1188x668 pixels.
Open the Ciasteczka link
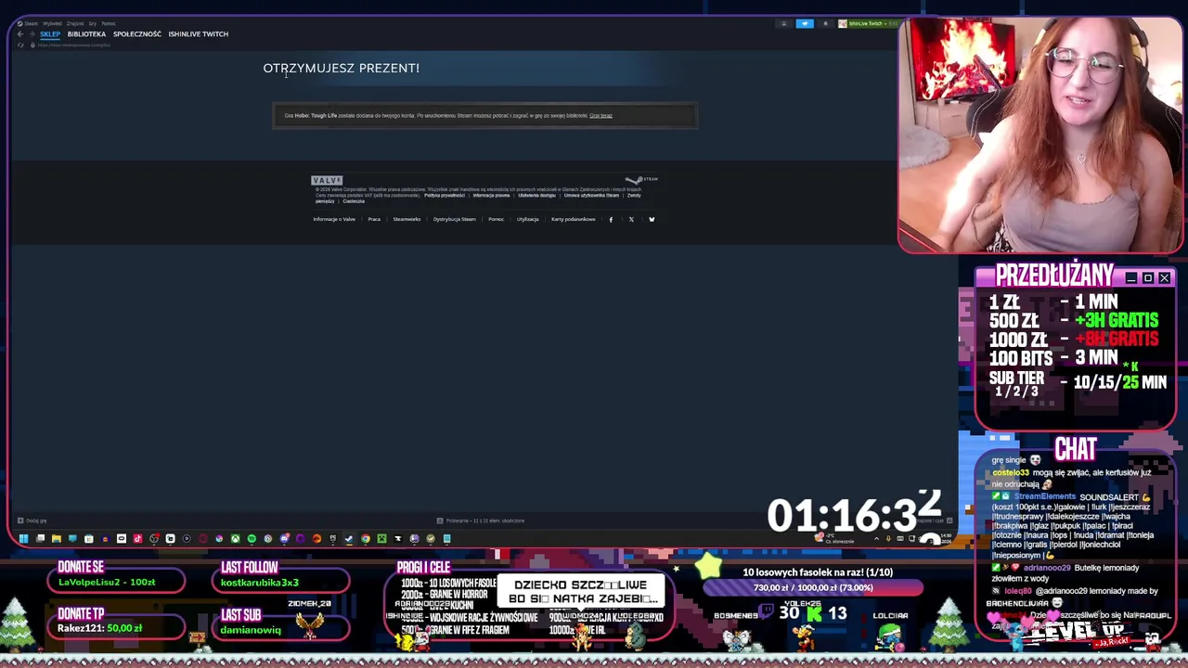click(354, 201)
